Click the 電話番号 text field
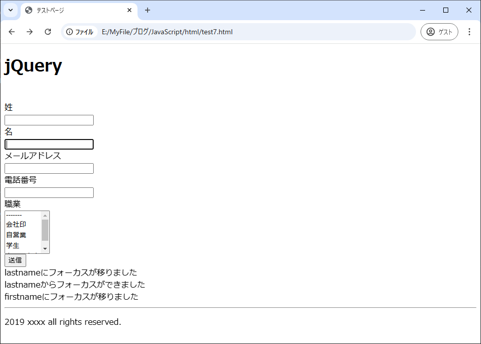 49,193
